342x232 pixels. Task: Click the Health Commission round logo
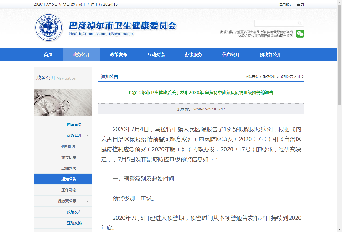tap(49, 28)
